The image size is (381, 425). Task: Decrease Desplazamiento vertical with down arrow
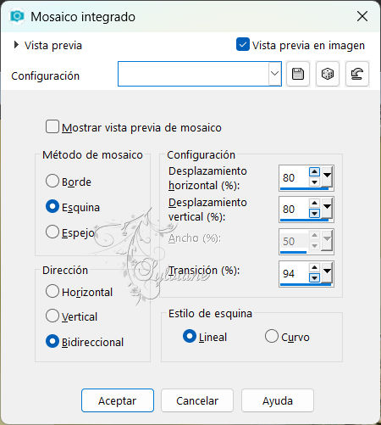click(314, 213)
